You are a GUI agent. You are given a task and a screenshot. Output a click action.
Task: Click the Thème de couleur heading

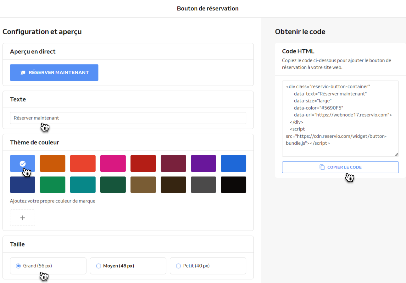[35, 142]
